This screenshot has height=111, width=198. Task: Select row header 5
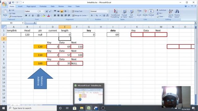point(4,47)
